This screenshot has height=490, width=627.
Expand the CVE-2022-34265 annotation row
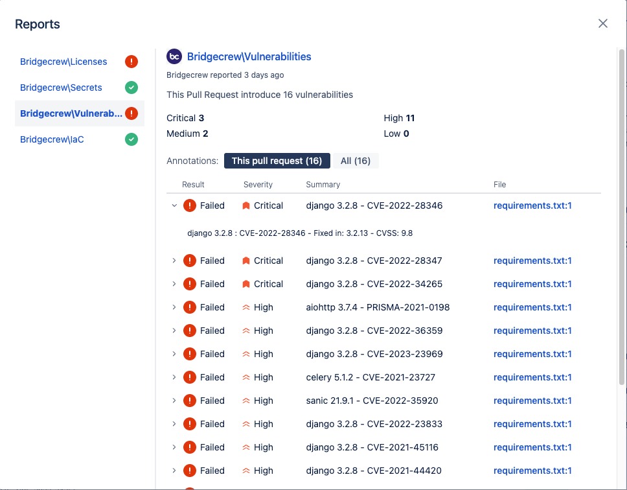coord(174,284)
